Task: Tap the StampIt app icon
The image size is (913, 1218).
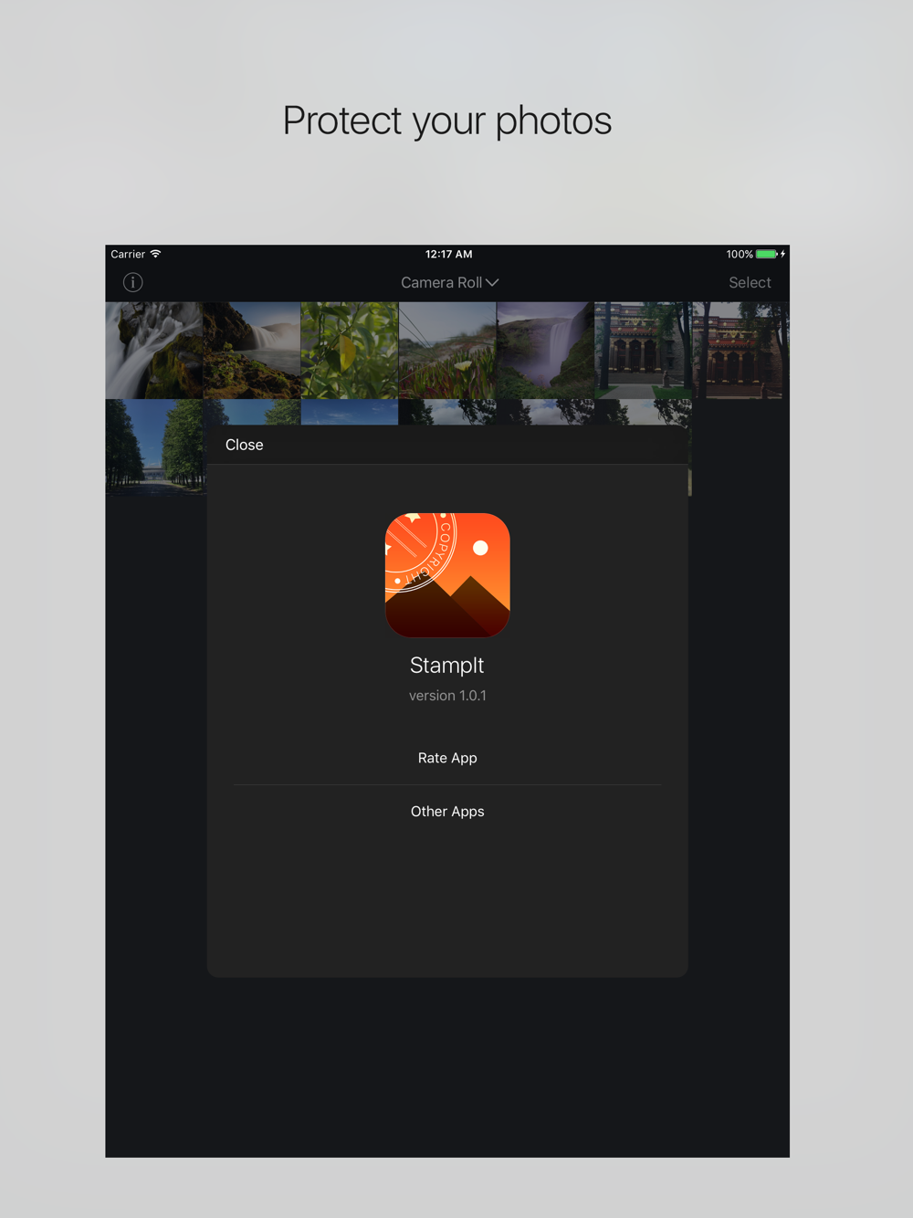Action: coord(447,575)
